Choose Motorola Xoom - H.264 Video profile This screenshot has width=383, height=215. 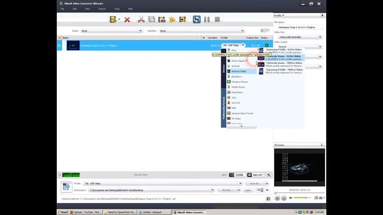point(281,57)
